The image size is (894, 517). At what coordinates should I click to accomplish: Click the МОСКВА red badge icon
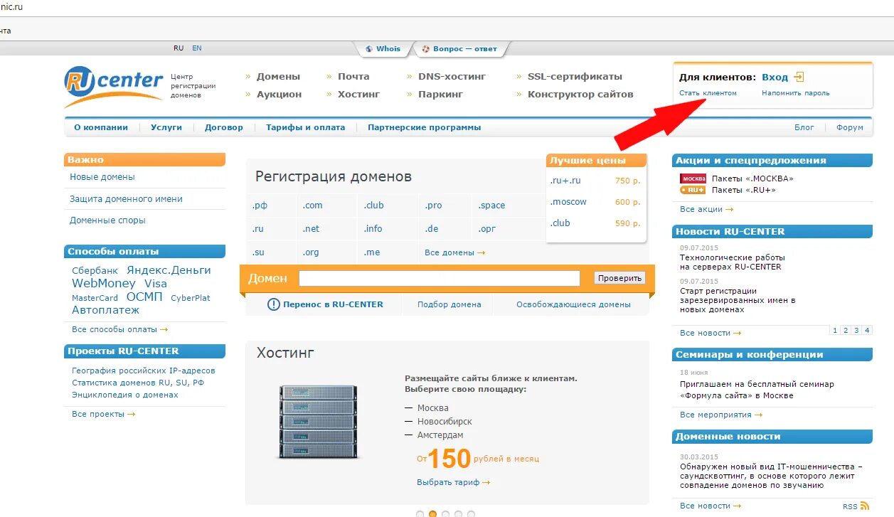click(x=693, y=178)
